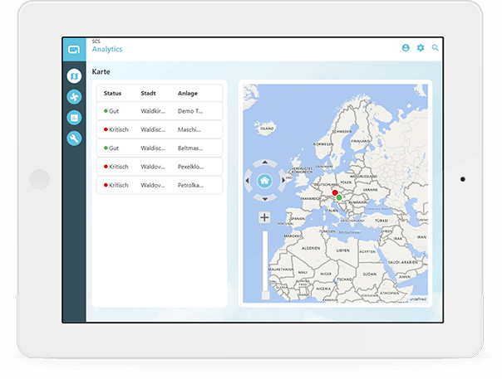Viewport: 502px width, 379px height.
Task: Open the chart reports sidebar icon
Action: coord(74,118)
